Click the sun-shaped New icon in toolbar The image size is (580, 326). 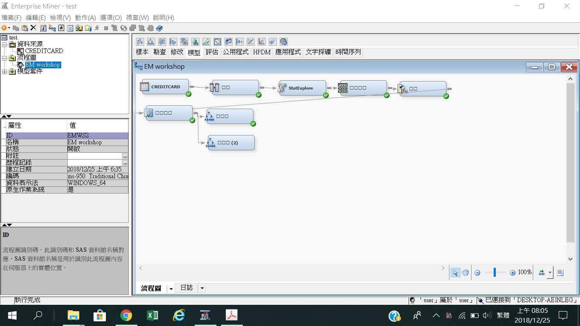(x=4, y=28)
